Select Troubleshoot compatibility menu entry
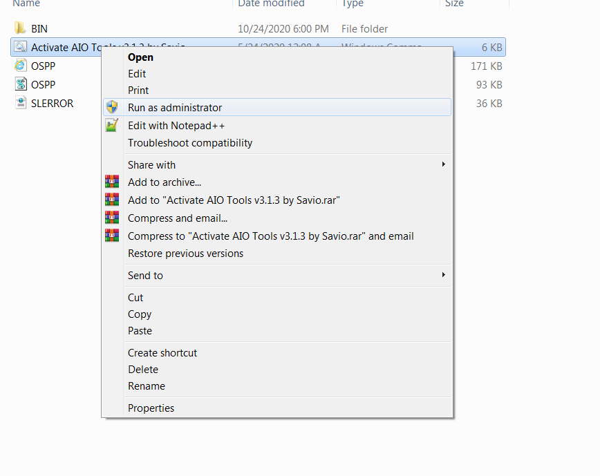 tap(190, 143)
